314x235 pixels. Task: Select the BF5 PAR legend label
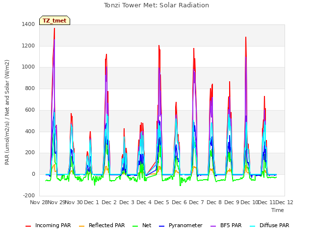[231, 225]
